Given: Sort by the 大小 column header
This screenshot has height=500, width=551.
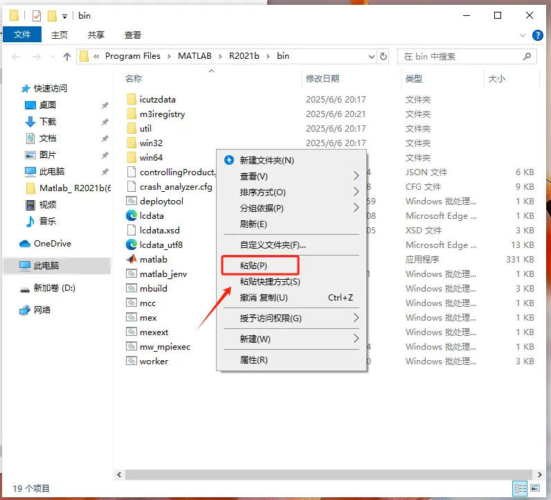Looking at the screenshot, I should [x=496, y=78].
